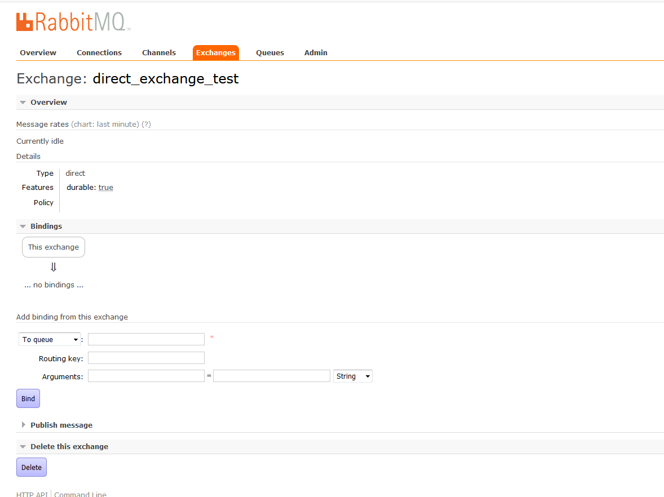The image size is (664, 497).
Task: Collapse the Bindings section
Action: point(46,226)
